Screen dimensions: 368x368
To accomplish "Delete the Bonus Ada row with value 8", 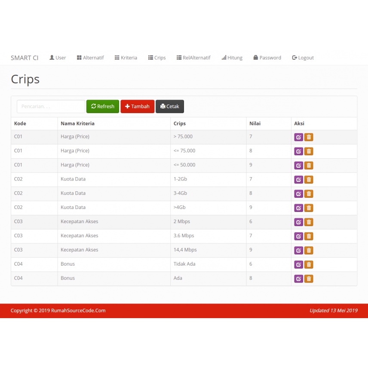I will pos(309,279).
